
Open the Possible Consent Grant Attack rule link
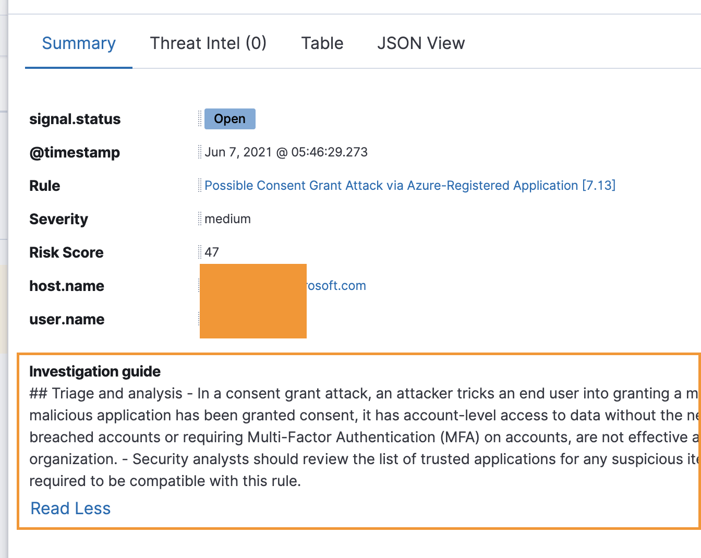pos(410,186)
